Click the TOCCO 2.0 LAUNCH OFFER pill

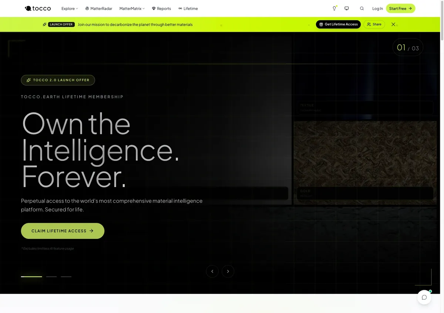[x=58, y=80]
